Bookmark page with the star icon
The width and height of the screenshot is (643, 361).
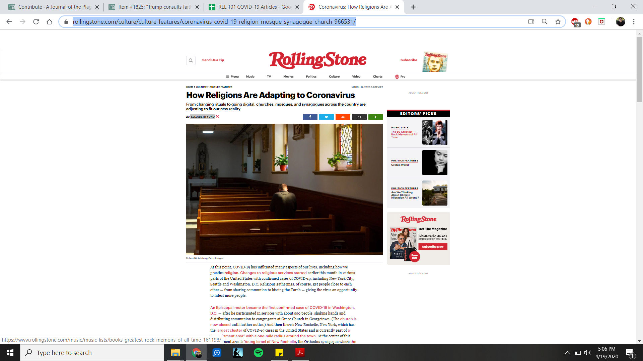click(x=558, y=22)
